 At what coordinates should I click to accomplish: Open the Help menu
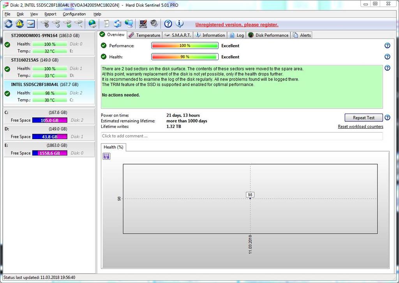point(97,14)
